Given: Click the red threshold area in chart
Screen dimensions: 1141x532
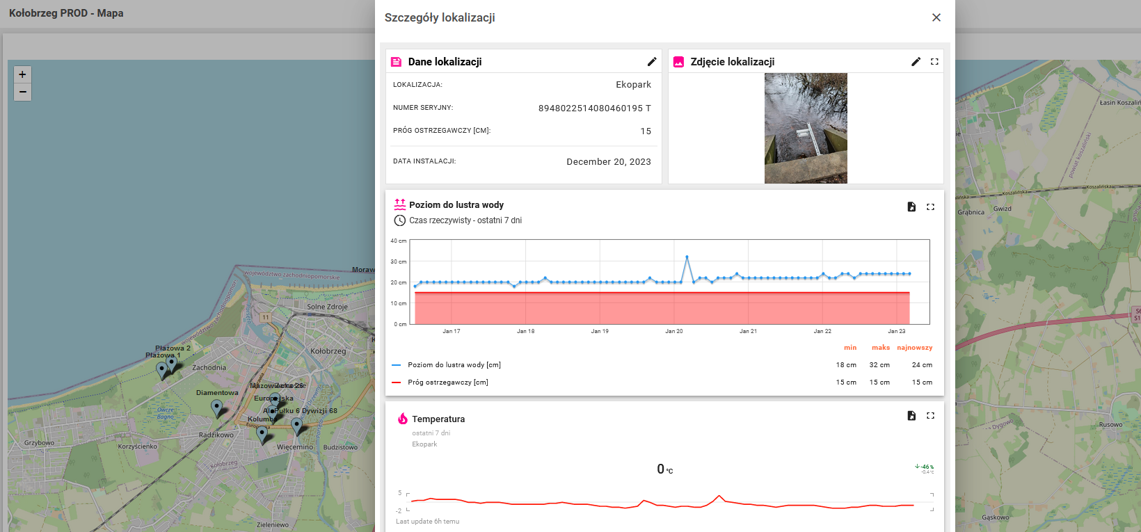Looking at the screenshot, I should (x=661, y=308).
